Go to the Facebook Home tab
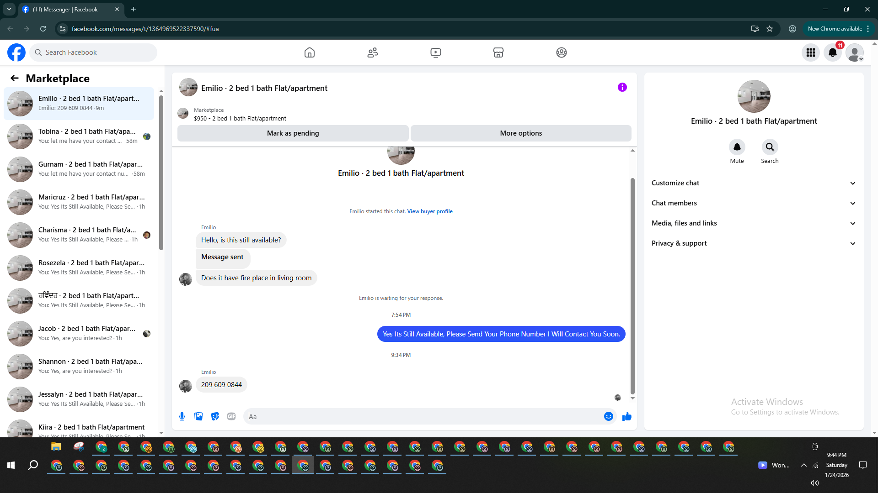 coord(310,52)
